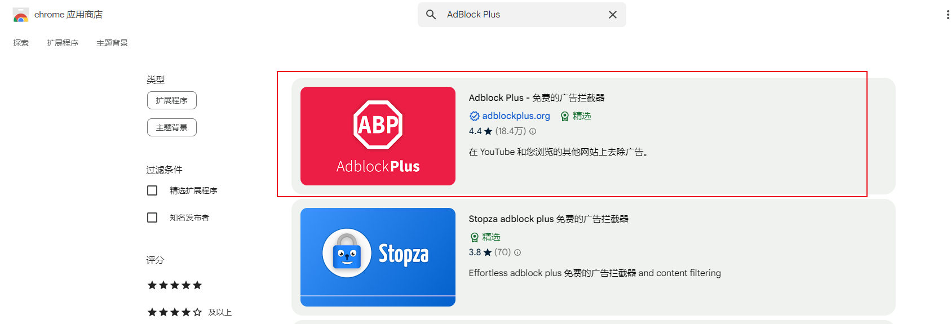This screenshot has height=324, width=951.
Task: Click the 过滤条件 section heading
Action: (x=165, y=170)
